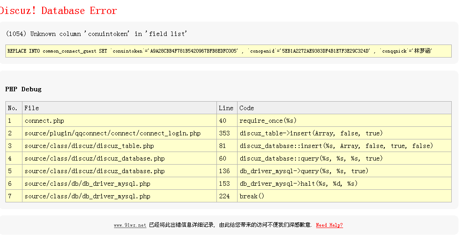Viewport: 467px width, 246px height.
Task: Click the 'discuz_table->insert' code cell
Action: (x=344, y=133)
